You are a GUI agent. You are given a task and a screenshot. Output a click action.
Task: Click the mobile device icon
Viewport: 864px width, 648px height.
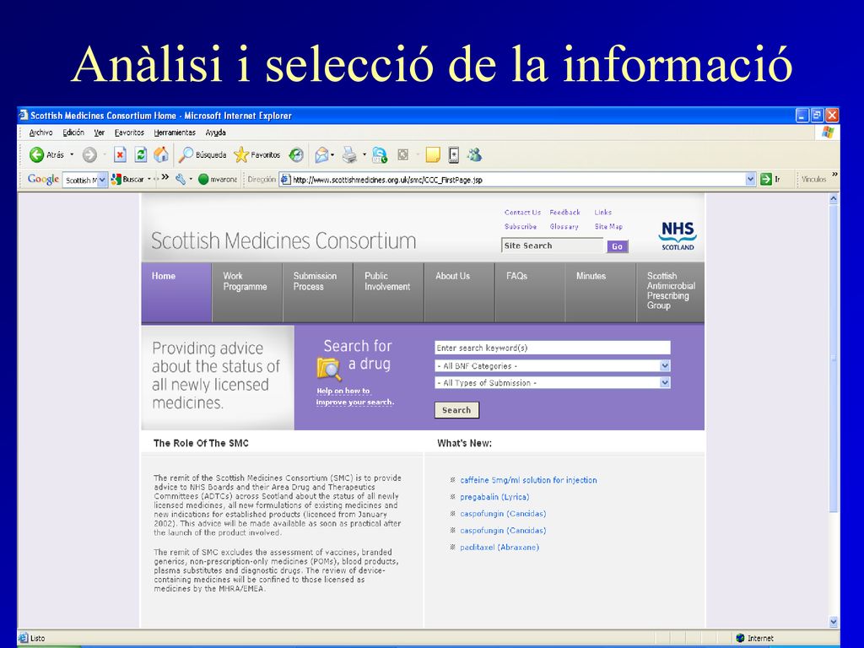(x=453, y=155)
